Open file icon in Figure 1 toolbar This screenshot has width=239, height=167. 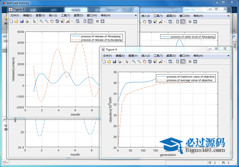pyautogui.click(x=16, y=21)
